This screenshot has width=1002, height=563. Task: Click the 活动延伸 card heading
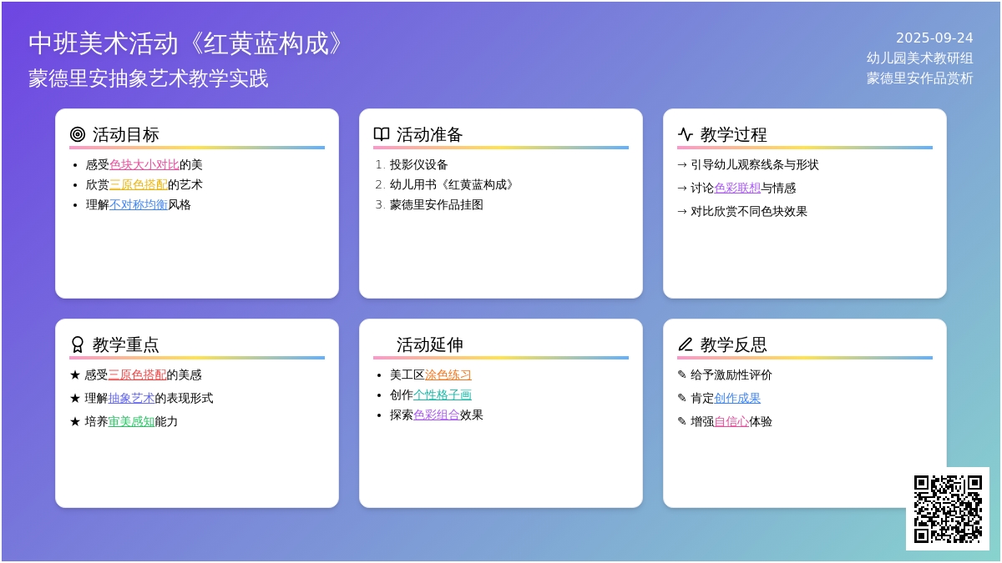(x=430, y=344)
